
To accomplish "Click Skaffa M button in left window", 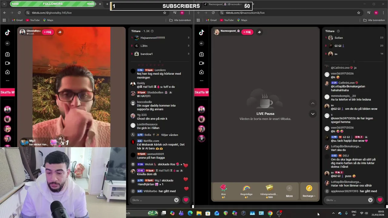I will click(8, 92).
